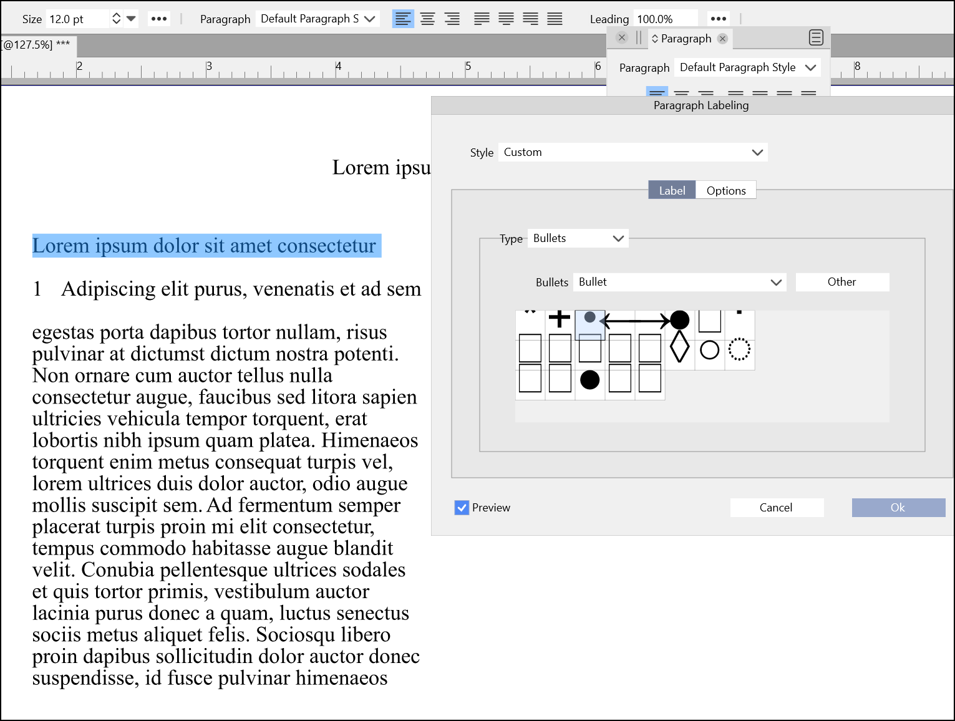Open the Bullets dropdown showing Bullet
Viewport: 955px width, 721px height.
(x=679, y=282)
